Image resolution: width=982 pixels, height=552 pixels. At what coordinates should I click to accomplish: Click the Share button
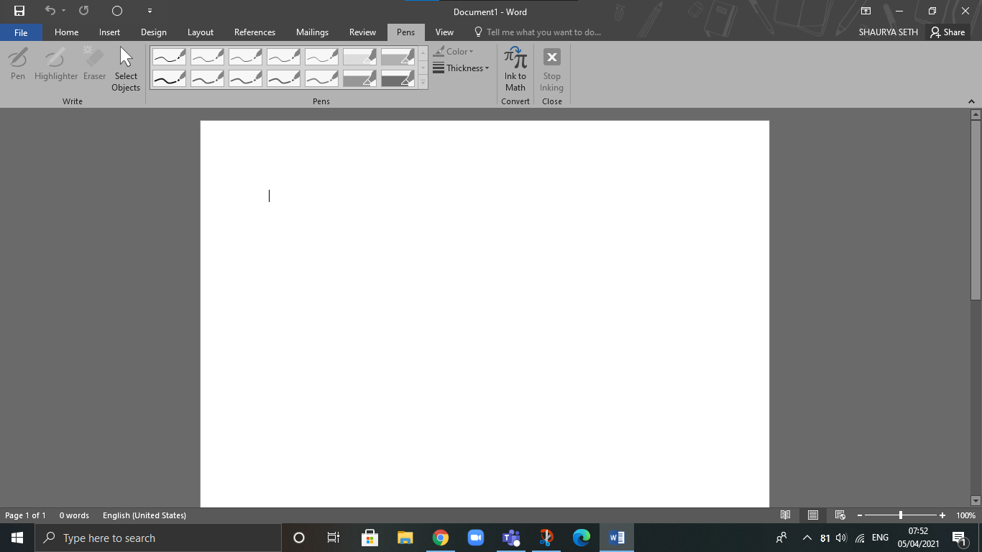point(947,32)
